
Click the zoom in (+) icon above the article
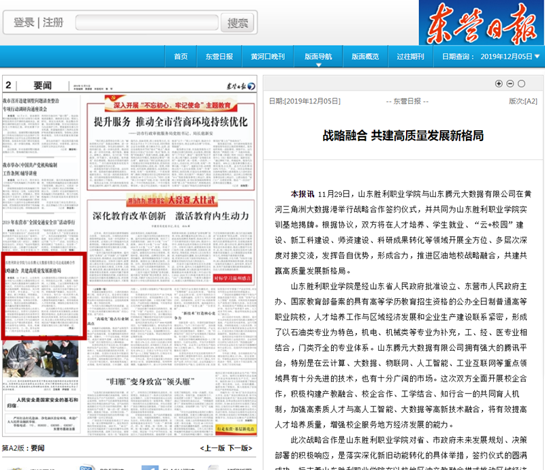(x=499, y=83)
